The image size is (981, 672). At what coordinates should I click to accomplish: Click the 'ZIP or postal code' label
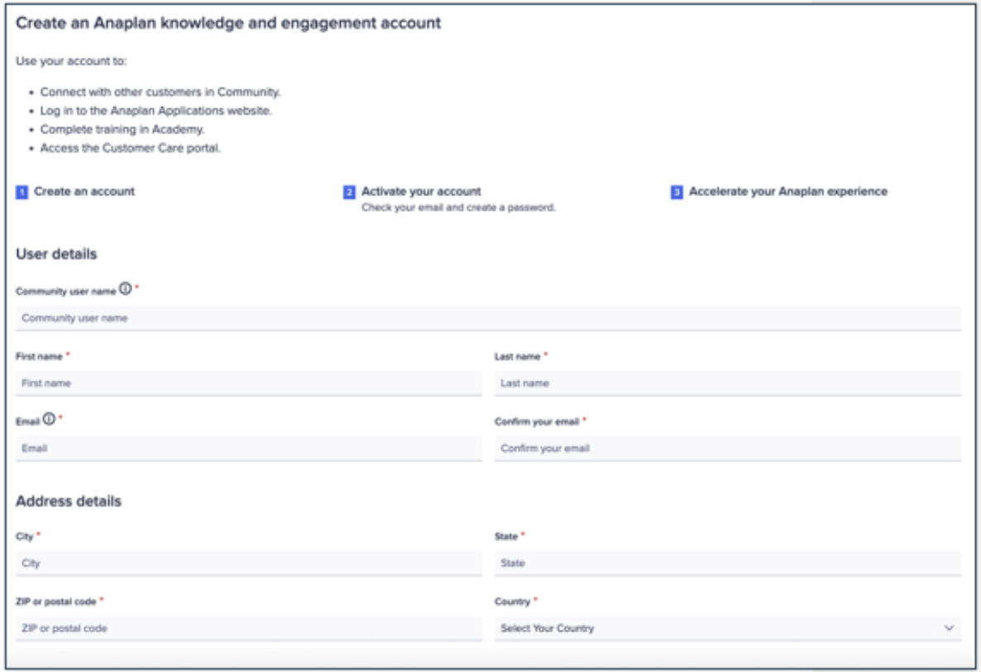click(55, 602)
